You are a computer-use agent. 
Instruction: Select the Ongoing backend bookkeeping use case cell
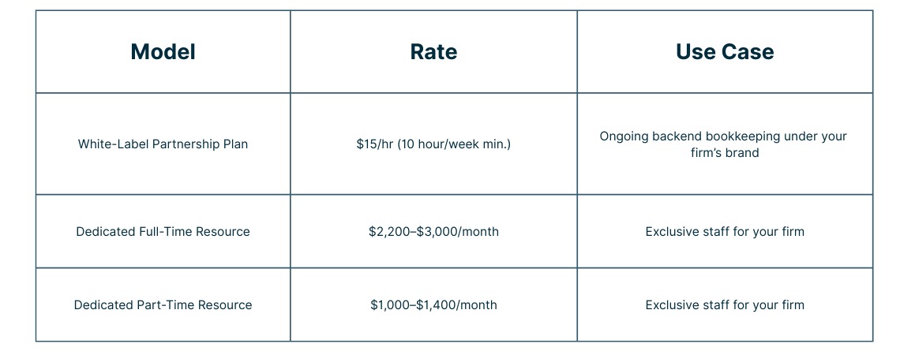coord(724,144)
